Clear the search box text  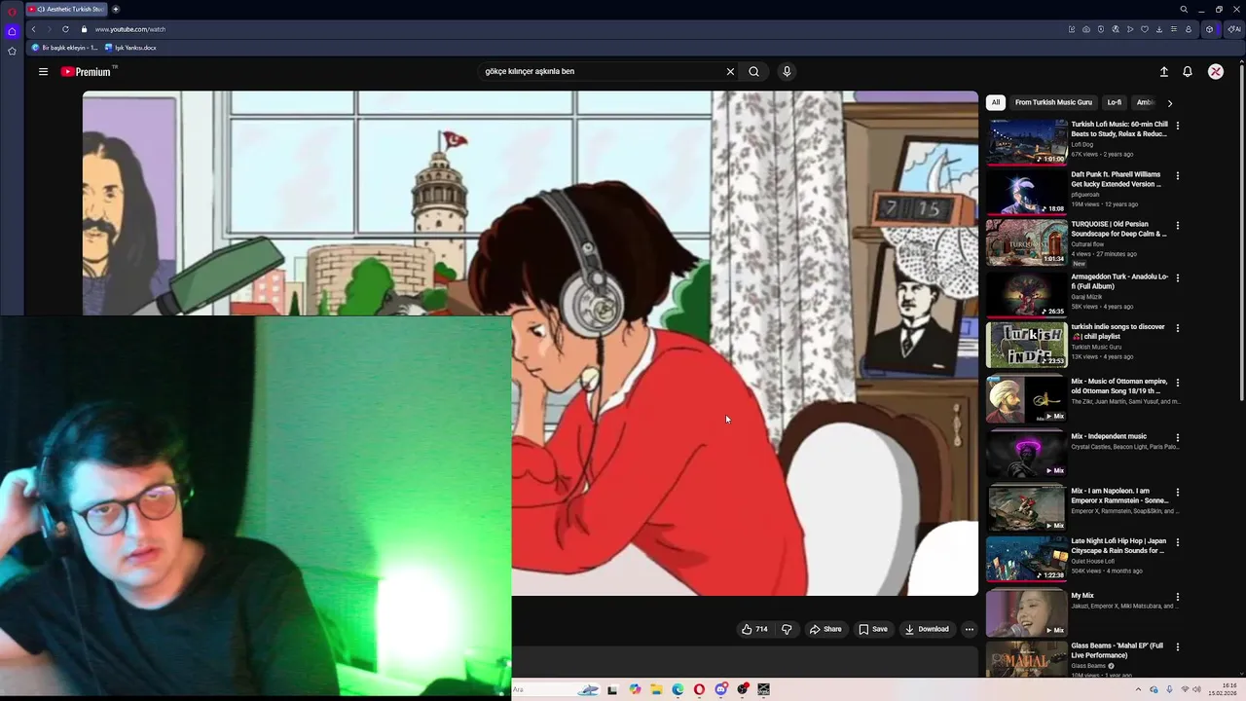[x=730, y=71]
